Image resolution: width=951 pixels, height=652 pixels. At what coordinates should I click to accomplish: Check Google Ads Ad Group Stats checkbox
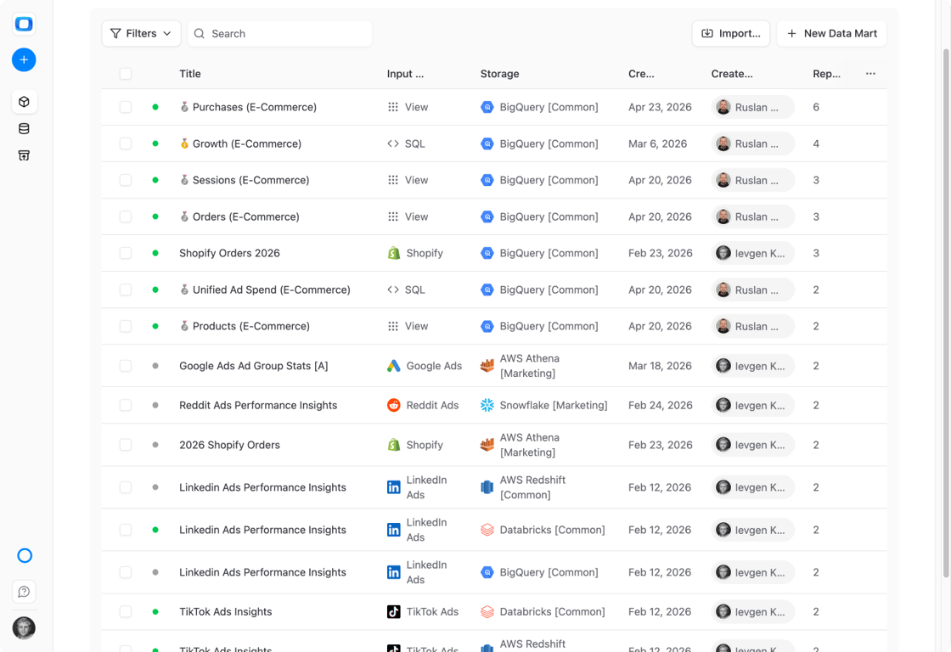[126, 366]
